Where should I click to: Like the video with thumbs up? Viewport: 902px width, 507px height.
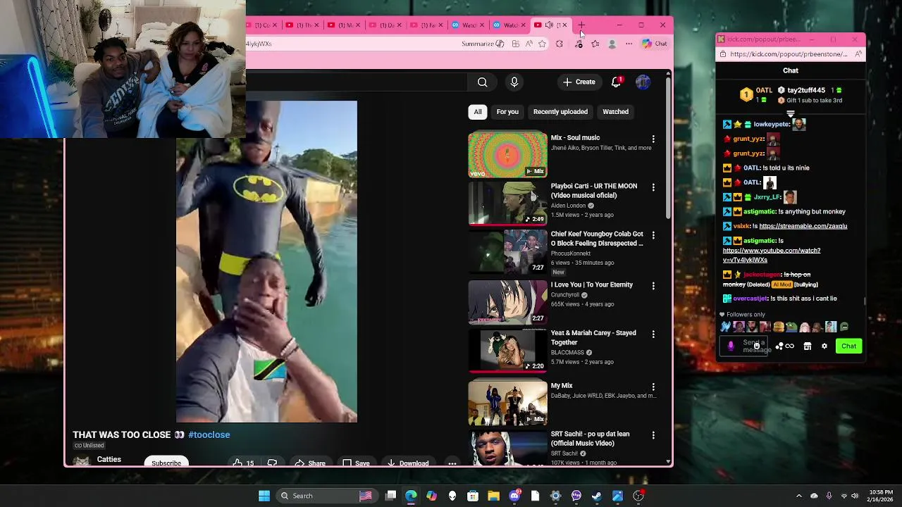pyautogui.click(x=244, y=463)
